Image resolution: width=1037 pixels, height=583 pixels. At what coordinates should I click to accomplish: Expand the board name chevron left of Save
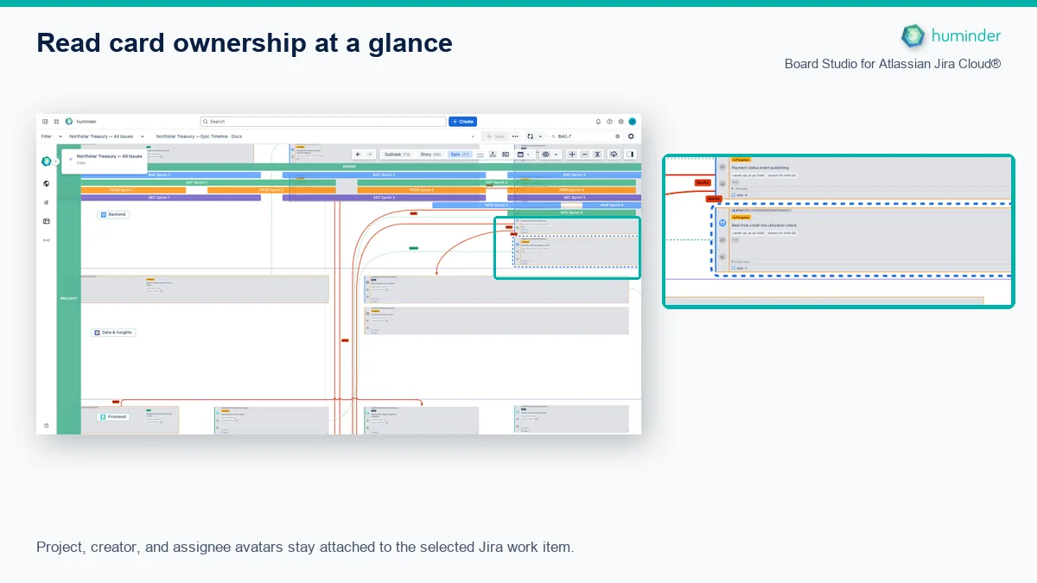[x=473, y=136]
